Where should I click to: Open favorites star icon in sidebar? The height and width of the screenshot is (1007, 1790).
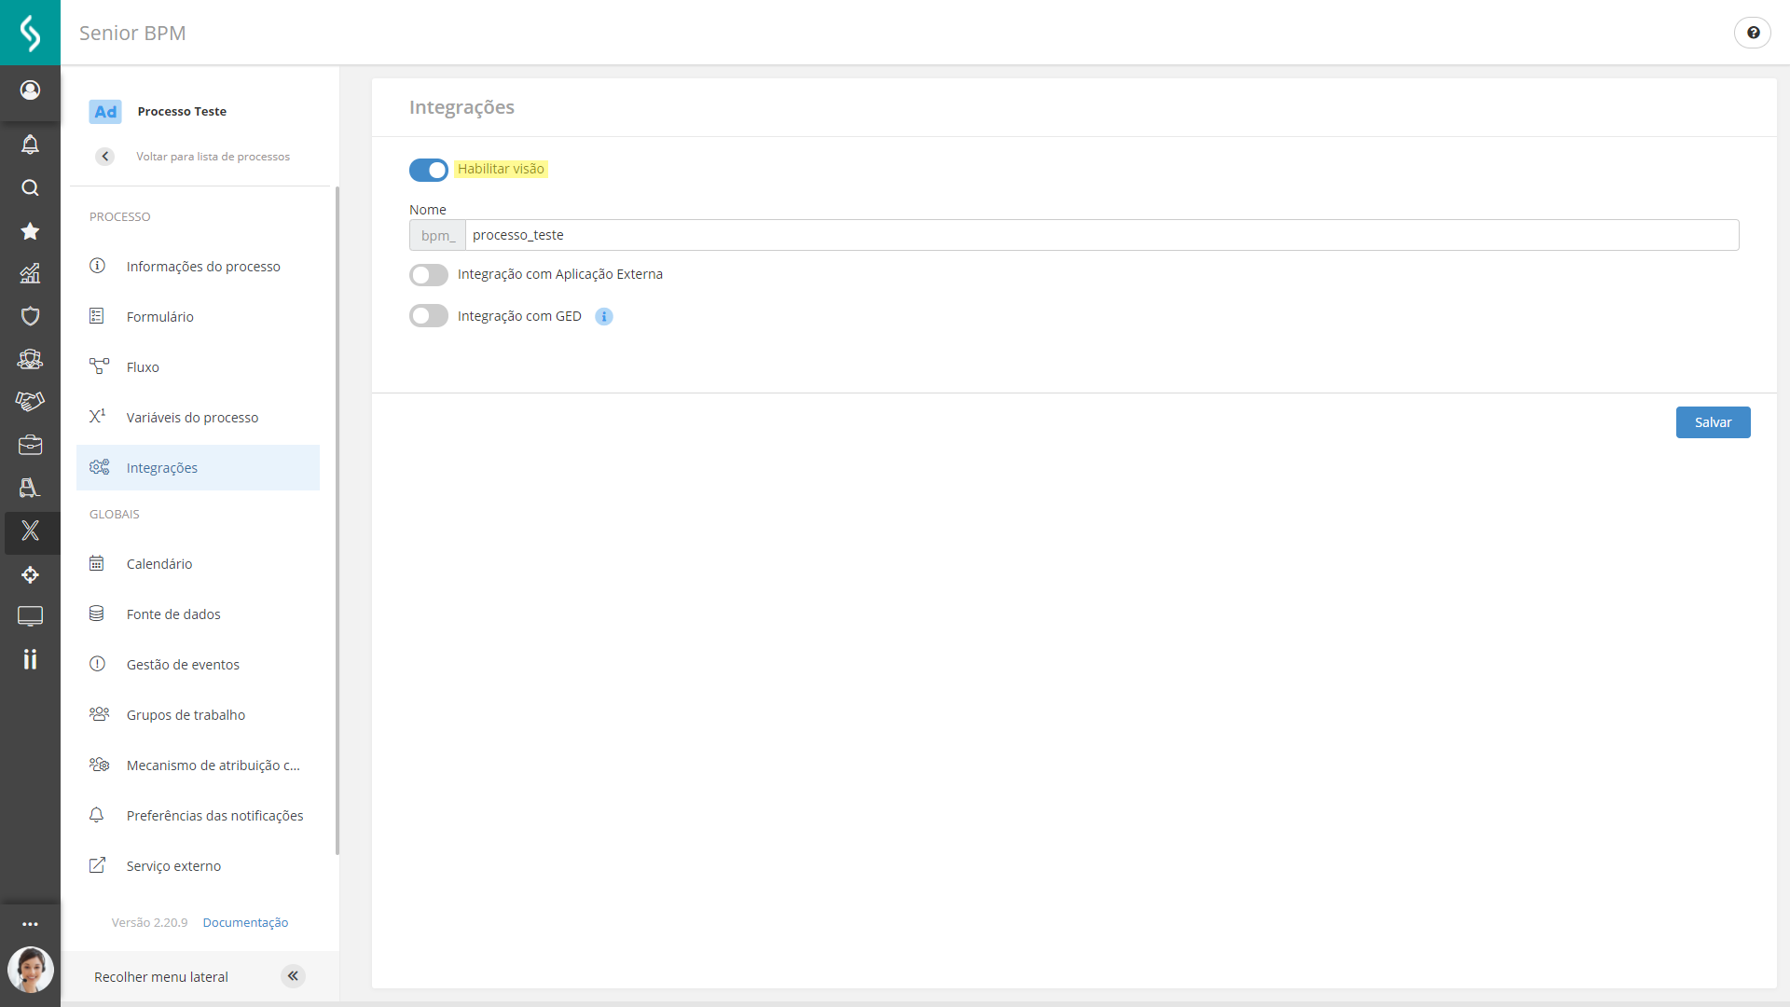click(30, 231)
